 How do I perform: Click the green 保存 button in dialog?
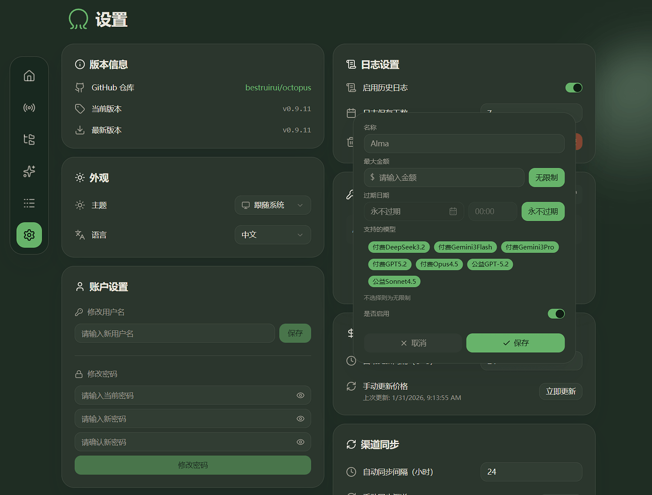coord(515,343)
